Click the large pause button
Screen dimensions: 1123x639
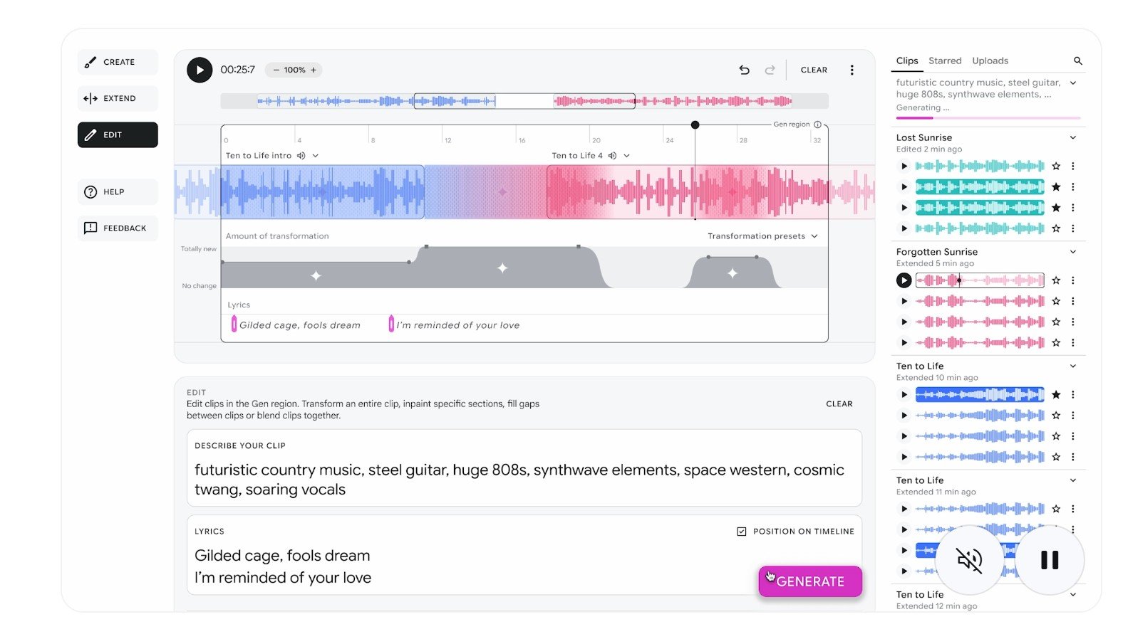coord(1049,560)
